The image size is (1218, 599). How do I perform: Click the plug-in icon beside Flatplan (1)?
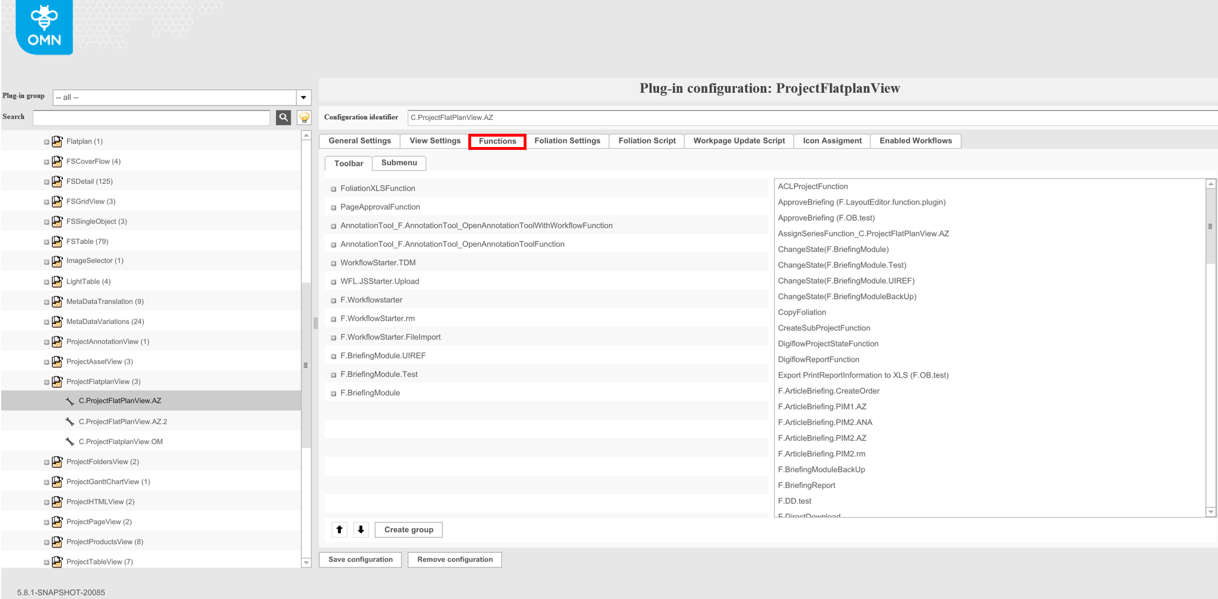(57, 141)
